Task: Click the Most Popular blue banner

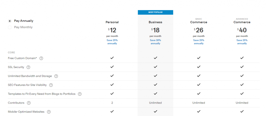Action: [155, 12]
